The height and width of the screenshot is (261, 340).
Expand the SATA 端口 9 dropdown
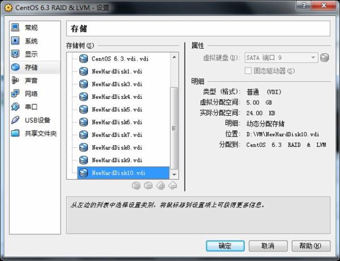coord(281,58)
